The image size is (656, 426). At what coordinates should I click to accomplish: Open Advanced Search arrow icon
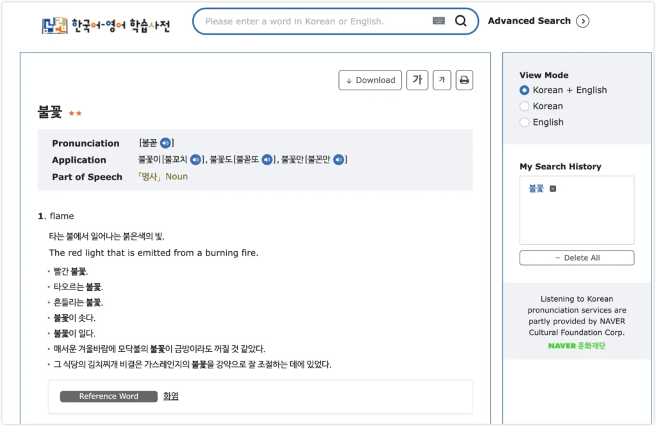[583, 21]
